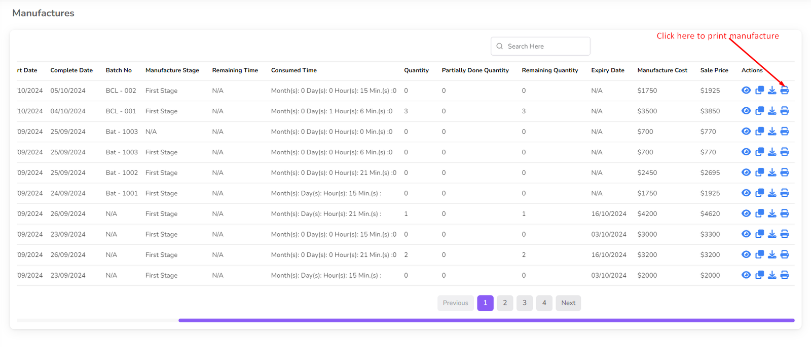Click the purple horizontal scrollbar
The width and height of the screenshot is (811, 347).
click(x=486, y=320)
